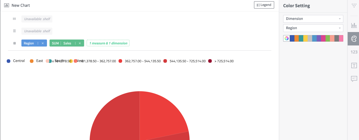Open the comment tooltip settings tab
The width and height of the screenshot is (359, 140).
click(354, 79)
